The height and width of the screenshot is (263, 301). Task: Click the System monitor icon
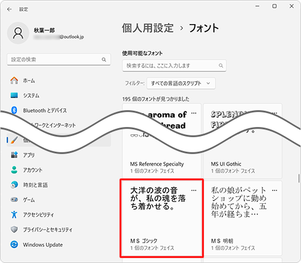14,95
